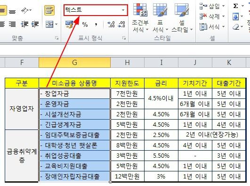The image size is (250, 186).
Task: Apply comma style format
Action: (x=96, y=24)
